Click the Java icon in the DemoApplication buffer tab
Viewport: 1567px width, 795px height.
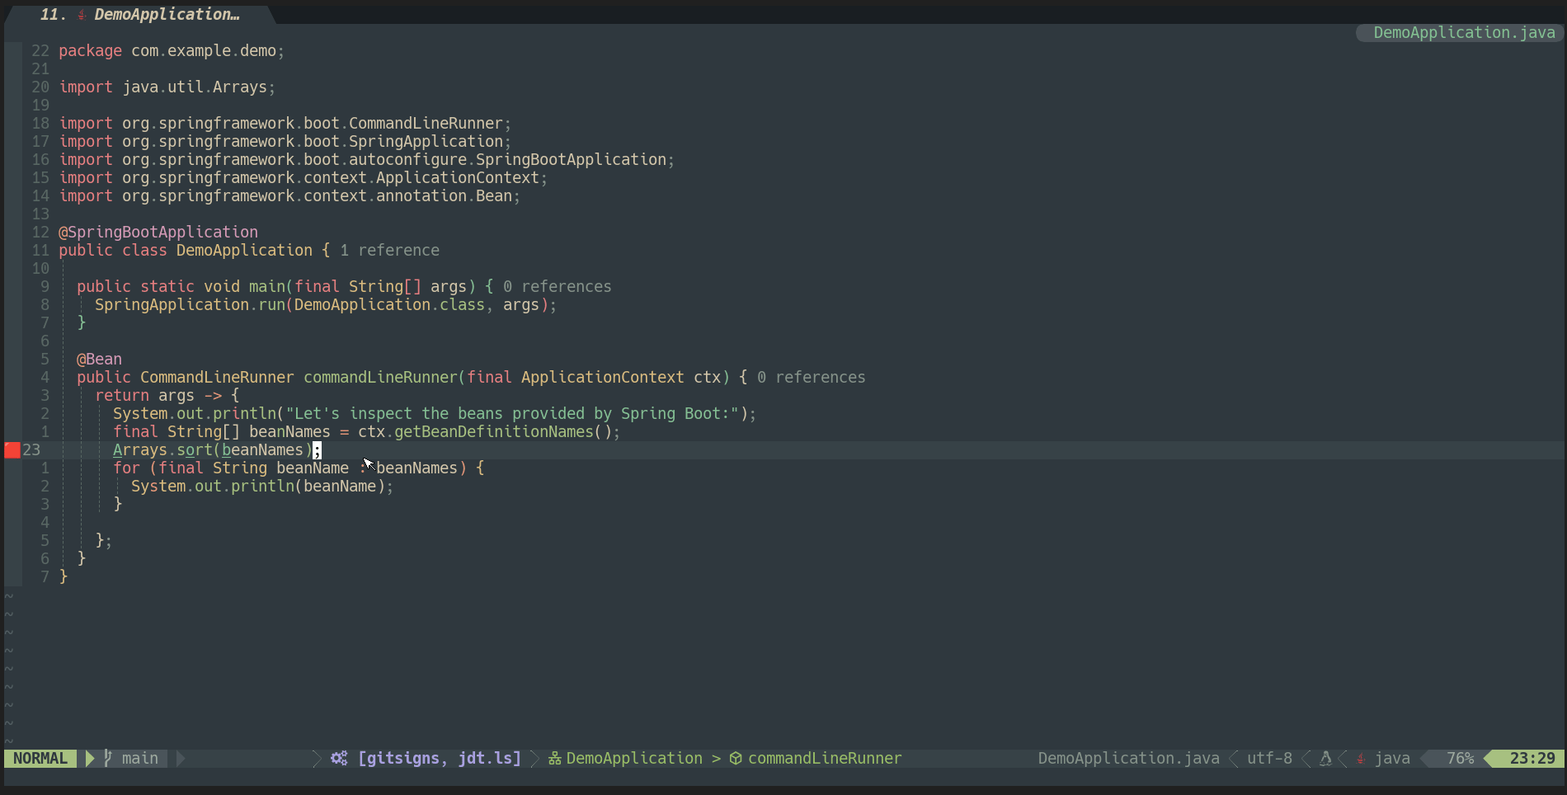tap(82, 15)
